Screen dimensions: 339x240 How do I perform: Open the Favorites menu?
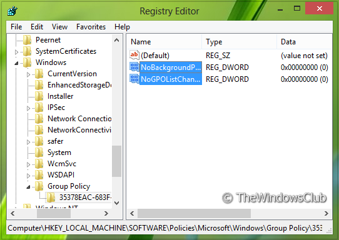91,27
